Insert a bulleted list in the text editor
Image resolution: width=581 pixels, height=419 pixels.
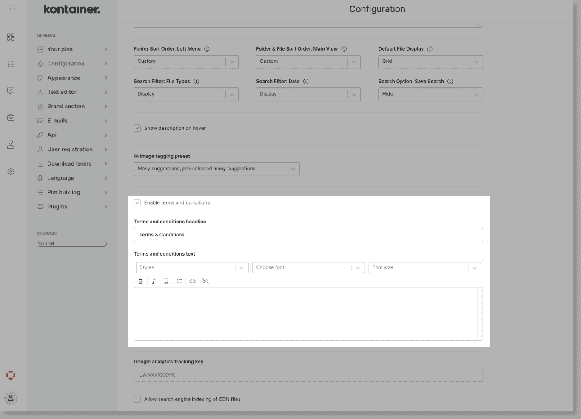coord(179,281)
